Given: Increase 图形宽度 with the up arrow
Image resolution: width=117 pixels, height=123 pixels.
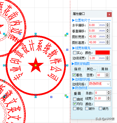Looking at the screenshot, I should (108, 35).
